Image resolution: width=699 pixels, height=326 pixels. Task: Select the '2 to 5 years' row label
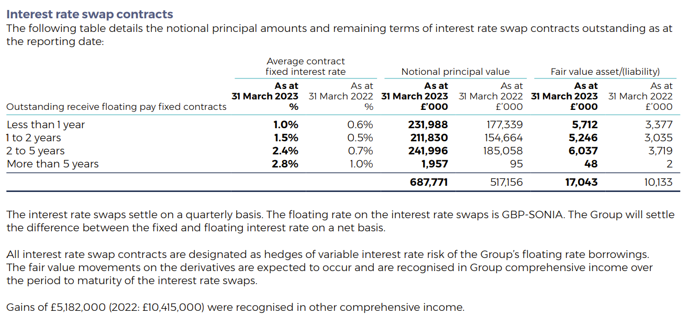pos(36,151)
